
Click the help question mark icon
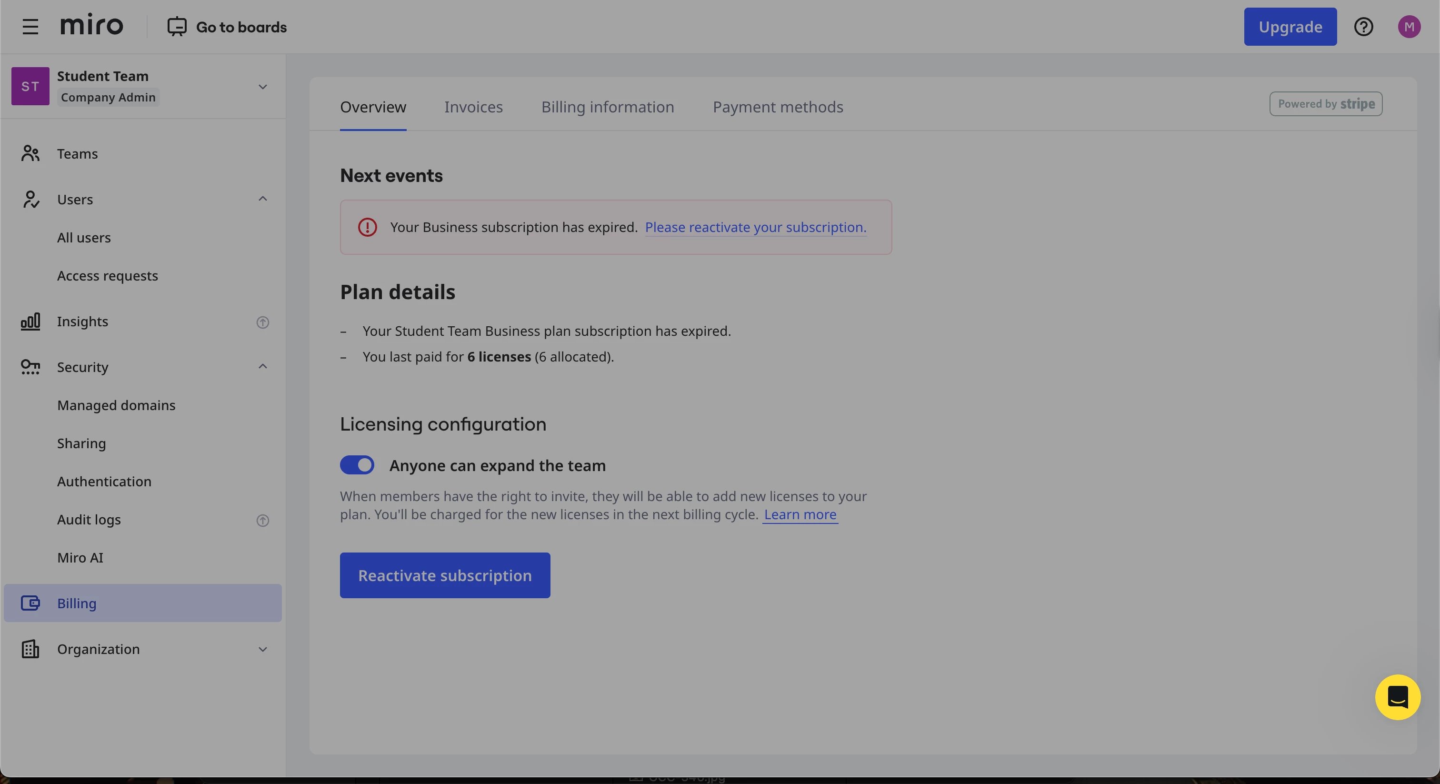[x=1363, y=26]
